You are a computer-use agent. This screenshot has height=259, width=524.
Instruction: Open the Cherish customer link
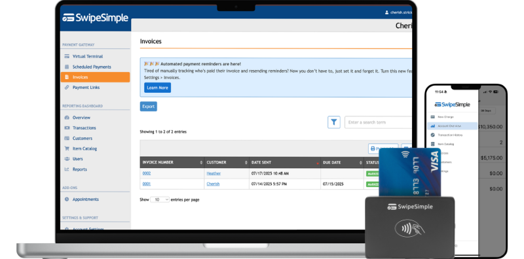(214, 184)
